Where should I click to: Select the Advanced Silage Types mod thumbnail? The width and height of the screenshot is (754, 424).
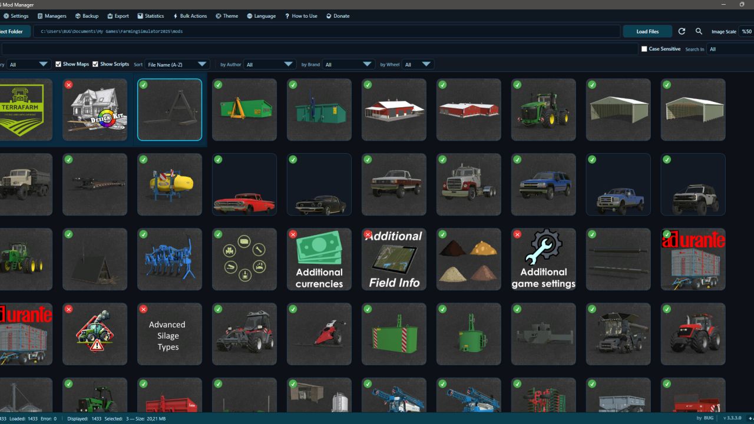coord(170,334)
